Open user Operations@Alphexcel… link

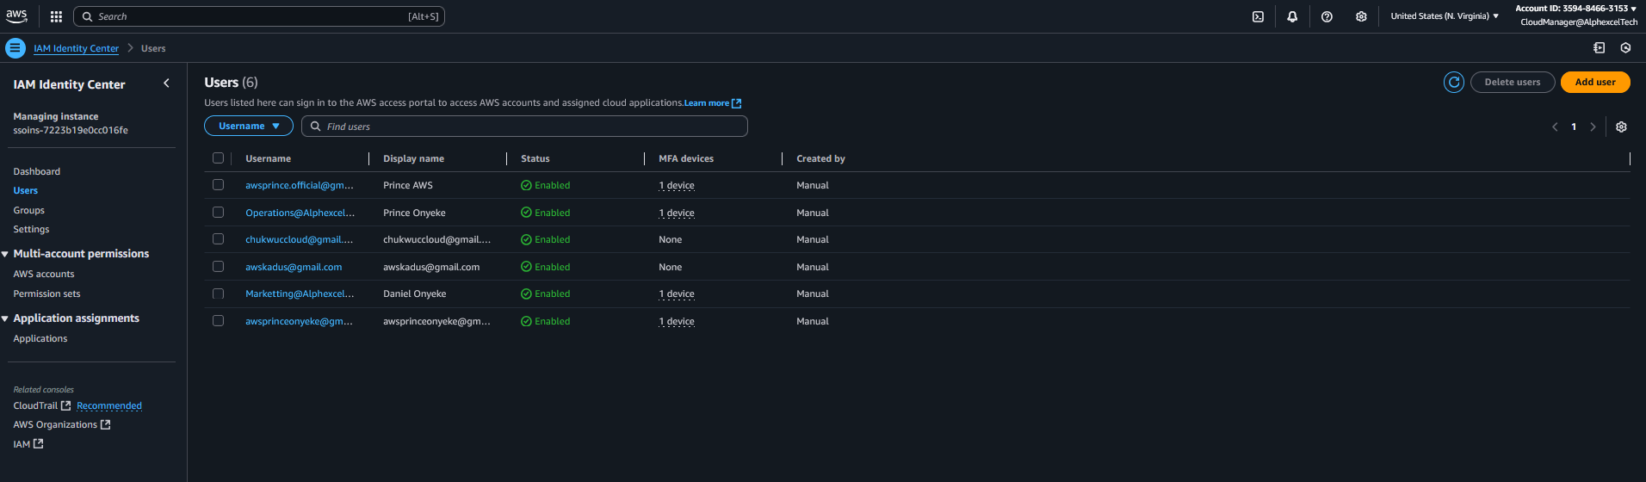pos(300,213)
